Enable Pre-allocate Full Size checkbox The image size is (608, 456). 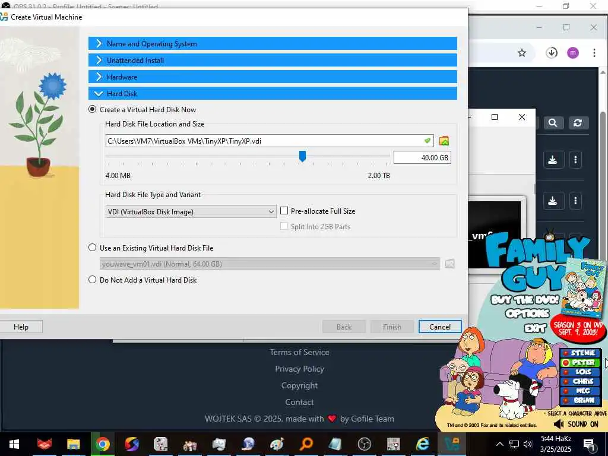[284, 211]
